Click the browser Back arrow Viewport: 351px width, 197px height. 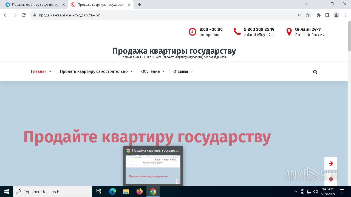[x=6, y=15]
